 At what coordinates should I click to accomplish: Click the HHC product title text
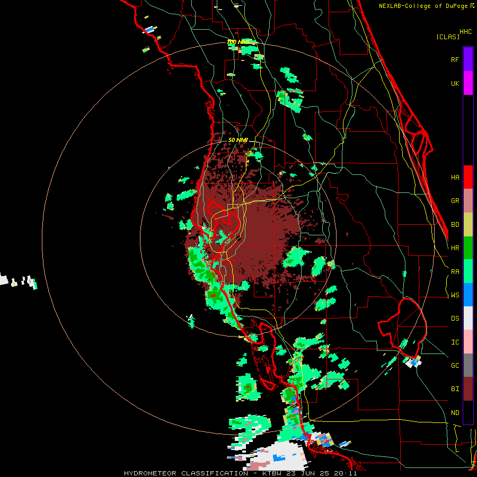click(466, 32)
